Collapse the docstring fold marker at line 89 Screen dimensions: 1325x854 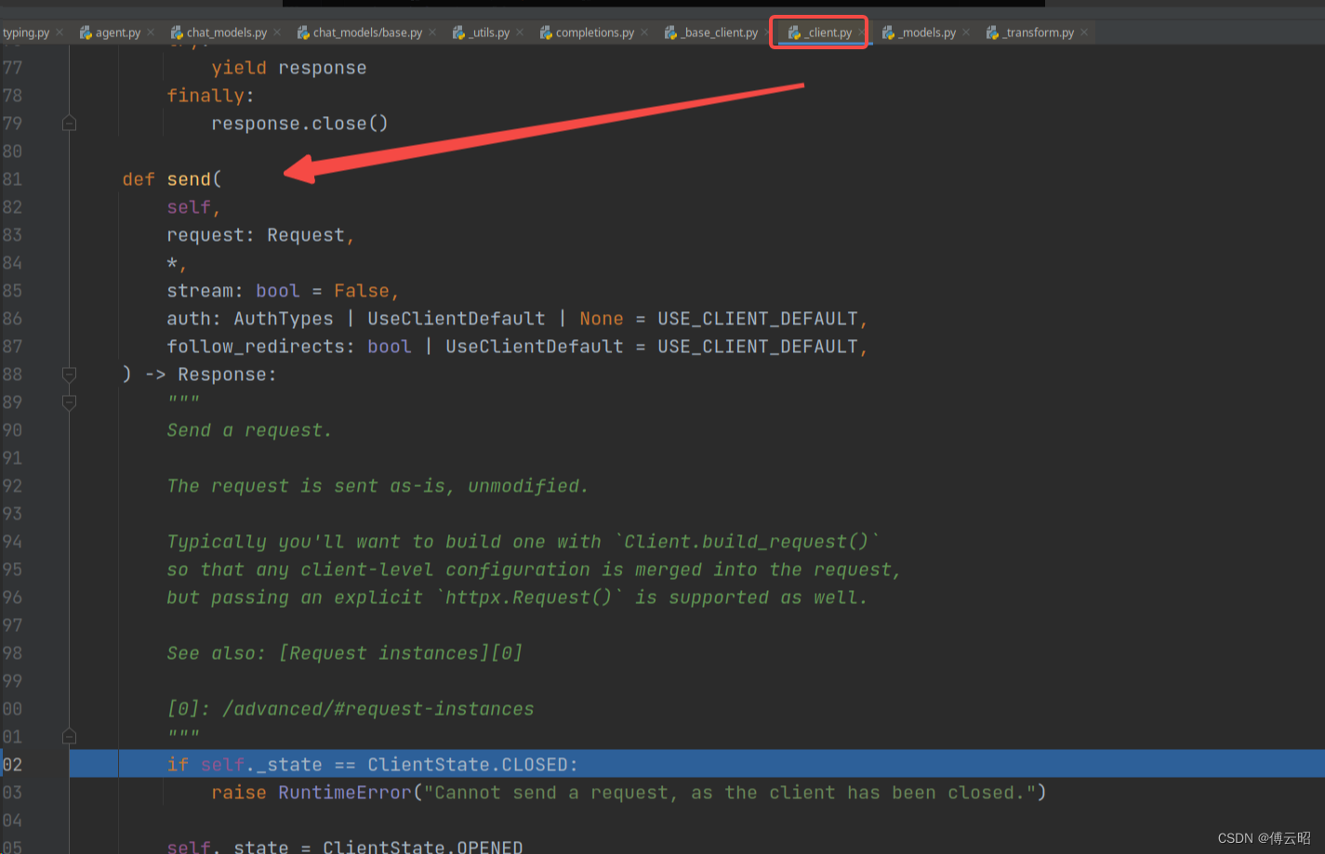point(69,402)
